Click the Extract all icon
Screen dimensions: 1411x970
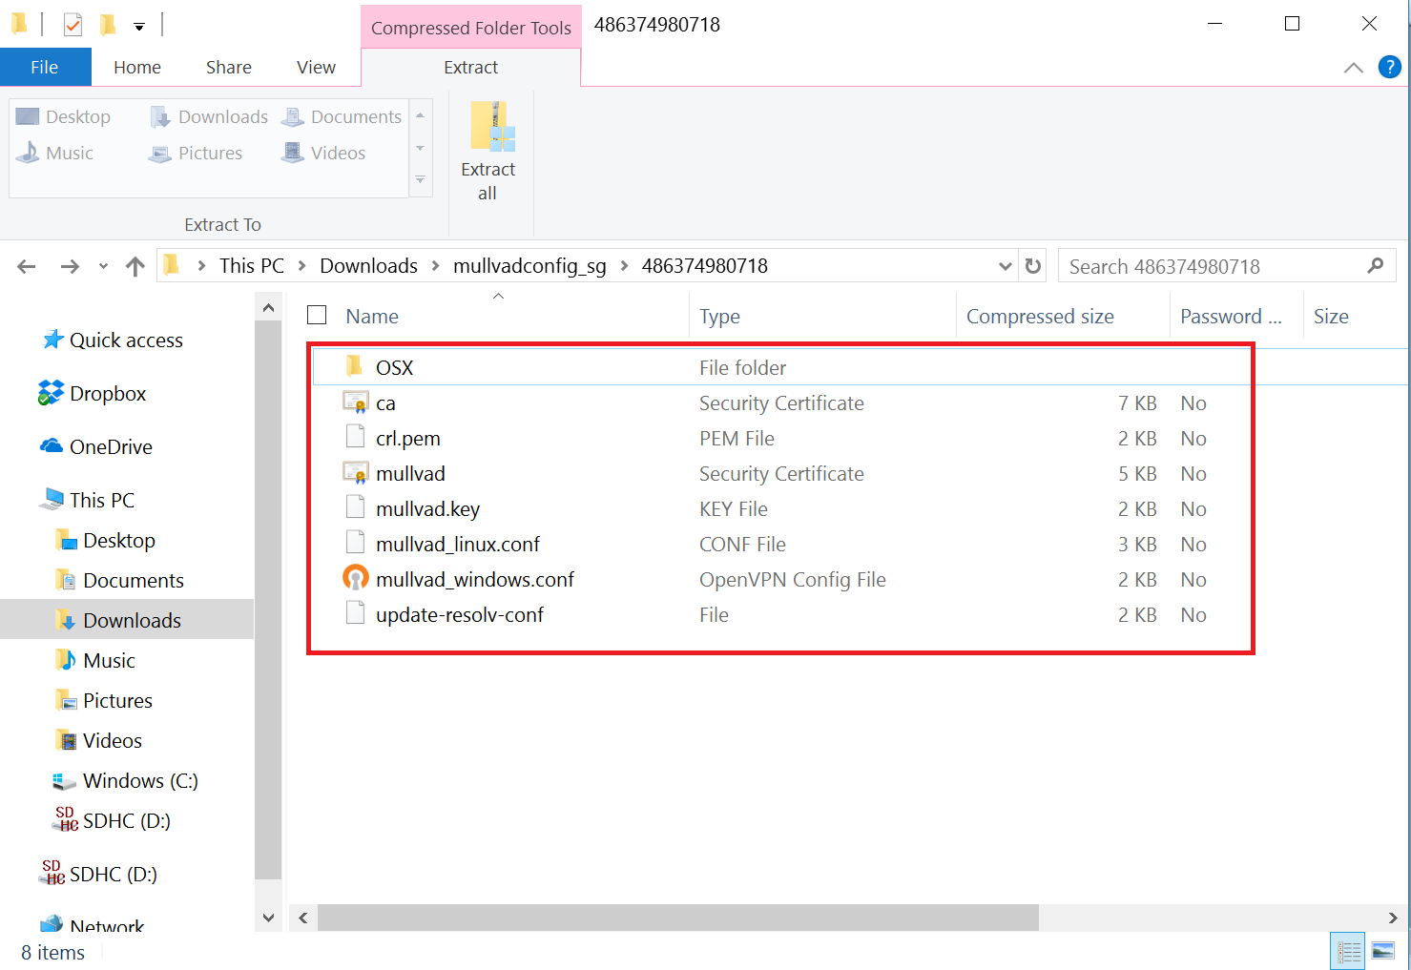(488, 129)
